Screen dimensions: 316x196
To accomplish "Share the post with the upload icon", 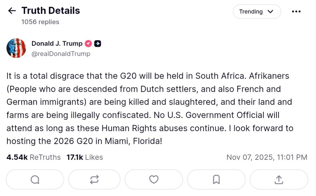I will click(278, 179).
